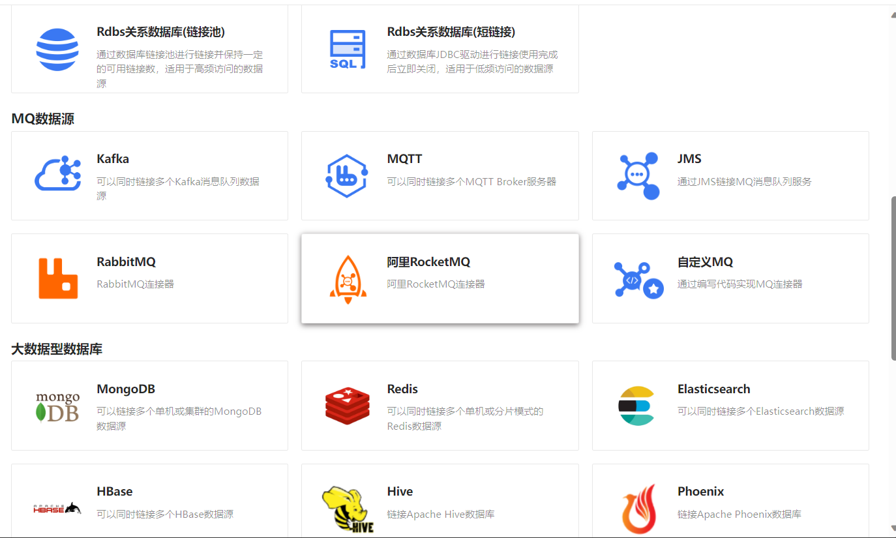Image resolution: width=896 pixels, height=538 pixels.
Task: Choose the HBase card title
Action: (115, 492)
